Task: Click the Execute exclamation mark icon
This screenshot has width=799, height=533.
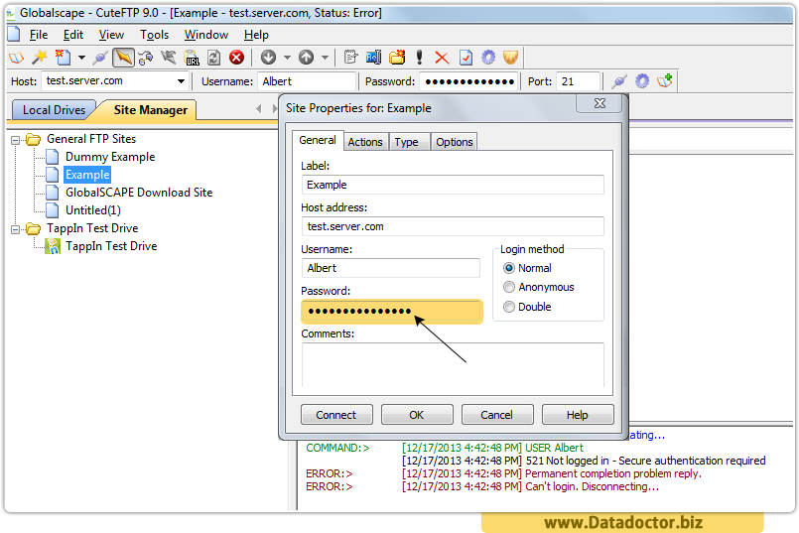Action: [420, 58]
